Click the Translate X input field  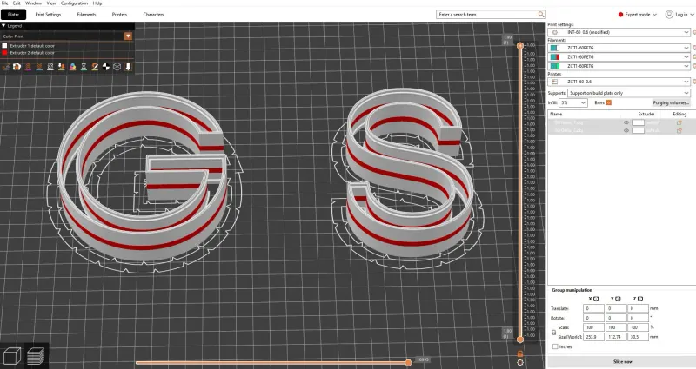coord(593,308)
